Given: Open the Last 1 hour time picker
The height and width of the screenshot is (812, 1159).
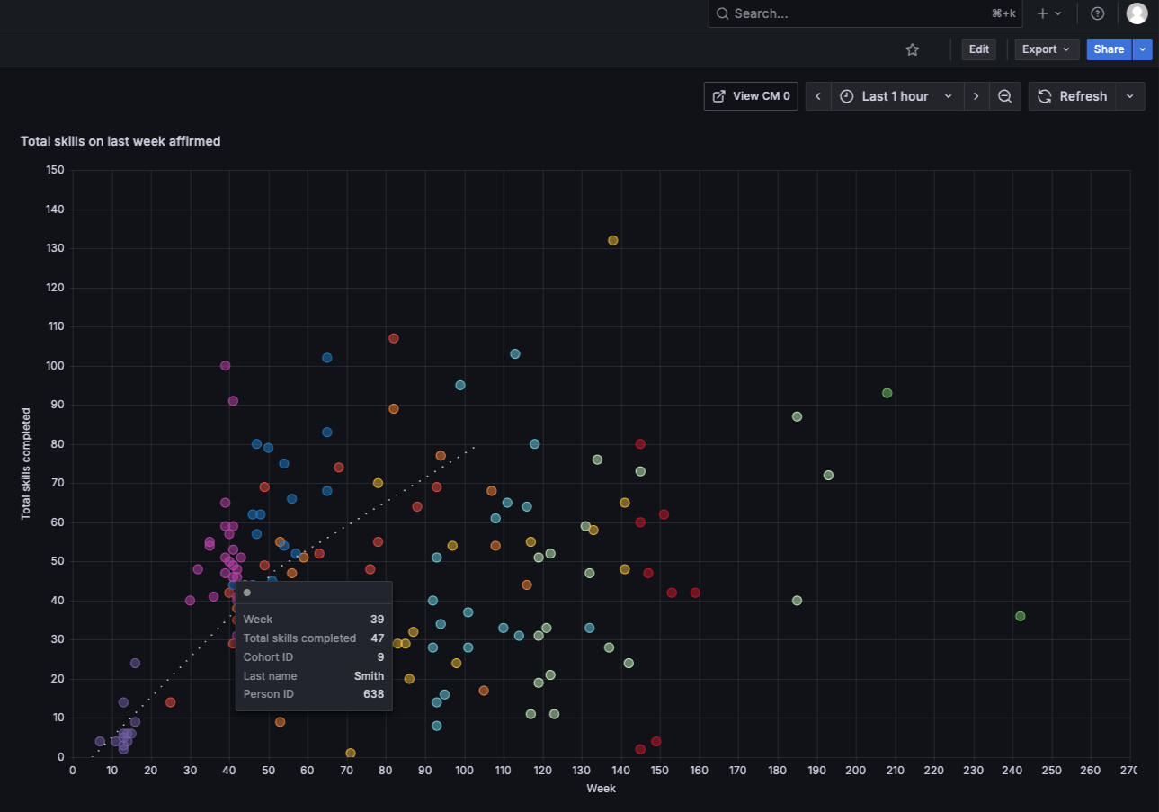Looking at the screenshot, I should pyautogui.click(x=896, y=96).
